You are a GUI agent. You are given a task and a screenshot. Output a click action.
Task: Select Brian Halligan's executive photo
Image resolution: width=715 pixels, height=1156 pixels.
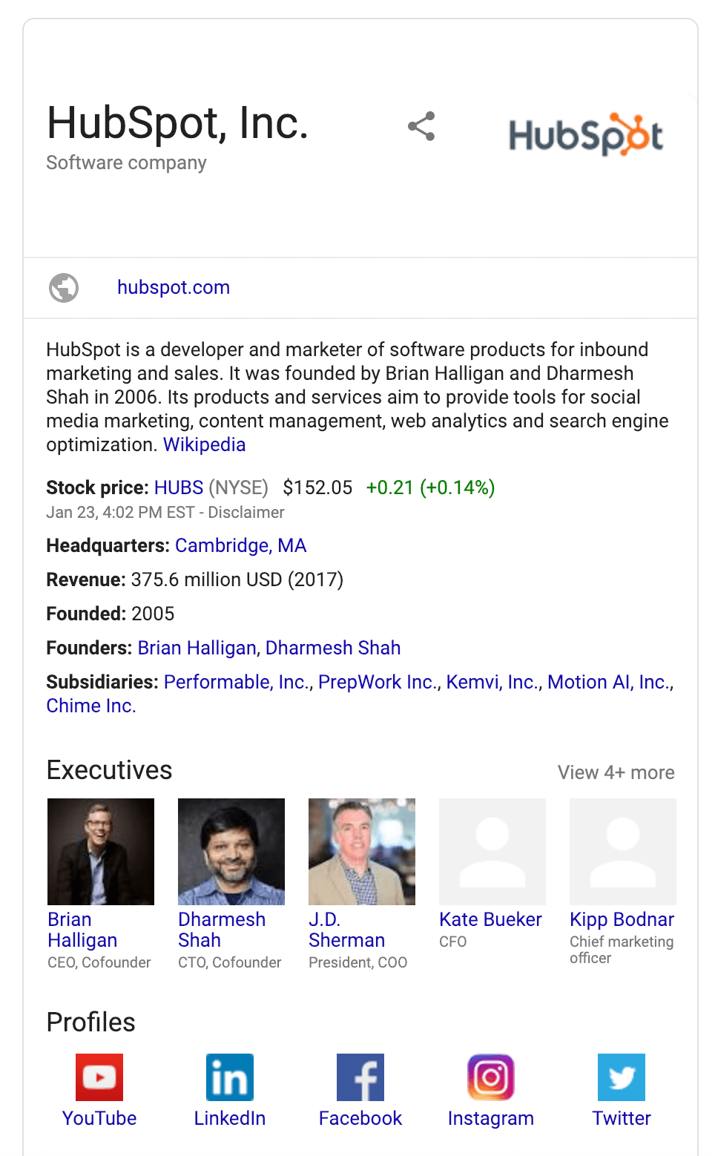[x=101, y=852]
